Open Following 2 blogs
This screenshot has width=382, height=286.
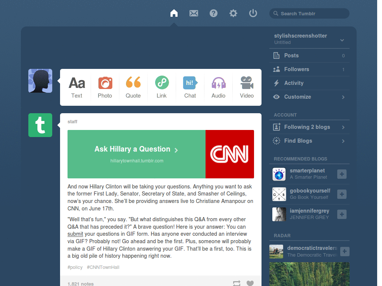[309, 127]
